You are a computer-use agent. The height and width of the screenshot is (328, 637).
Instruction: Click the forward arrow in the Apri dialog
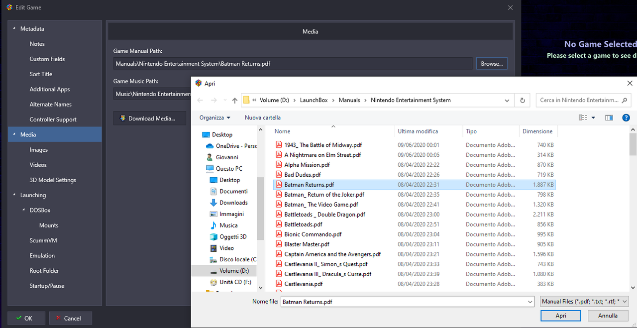point(214,100)
